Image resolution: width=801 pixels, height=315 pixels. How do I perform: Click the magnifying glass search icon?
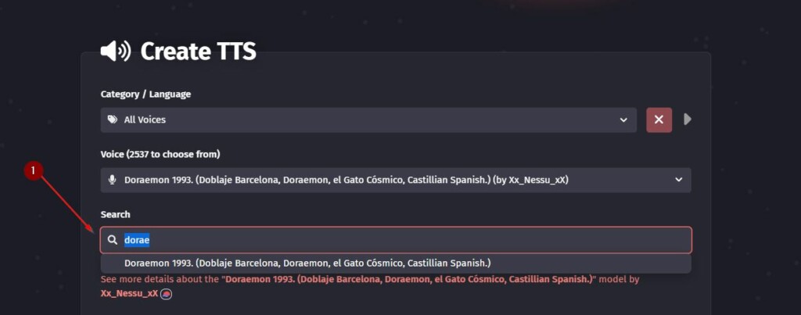[x=113, y=240]
